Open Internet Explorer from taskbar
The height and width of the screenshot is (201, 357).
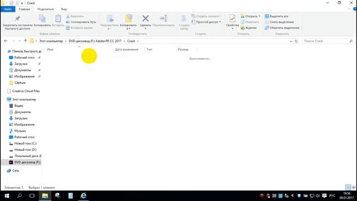coord(84,196)
